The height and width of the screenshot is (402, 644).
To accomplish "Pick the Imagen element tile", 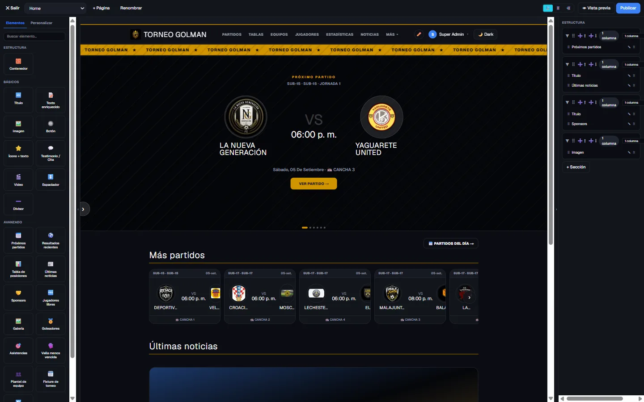I will (x=18, y=127).
